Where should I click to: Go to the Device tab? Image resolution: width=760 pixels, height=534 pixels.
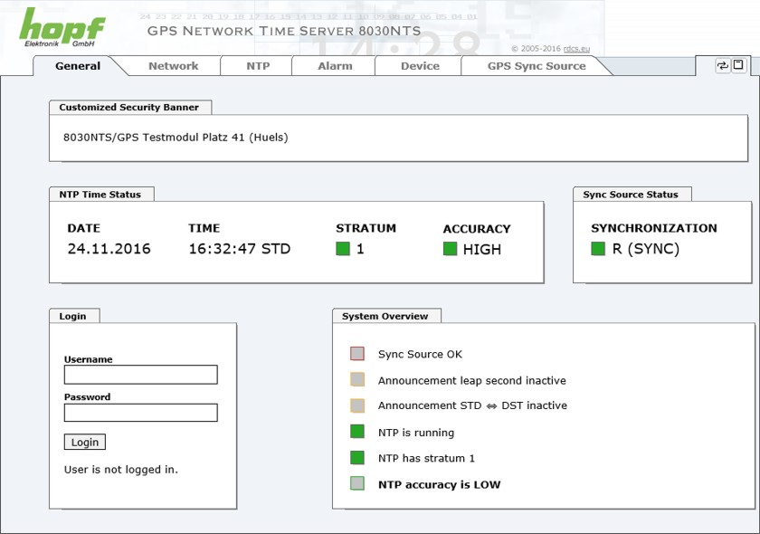420,66
